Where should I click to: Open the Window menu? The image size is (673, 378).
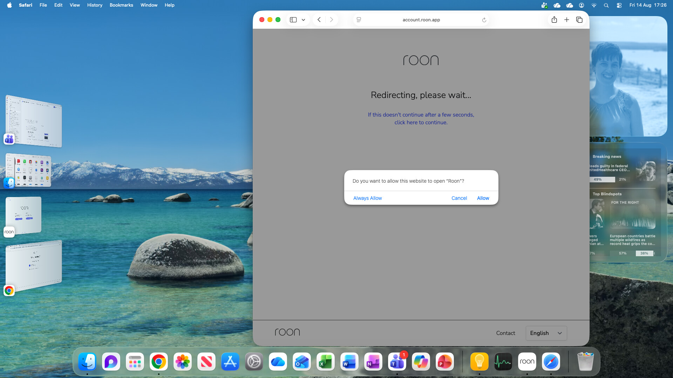(149, 5)
